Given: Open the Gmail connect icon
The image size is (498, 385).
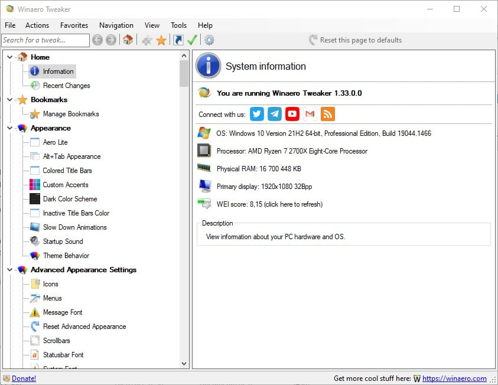Looking at the screenshot, I should [x=310, y=114].
